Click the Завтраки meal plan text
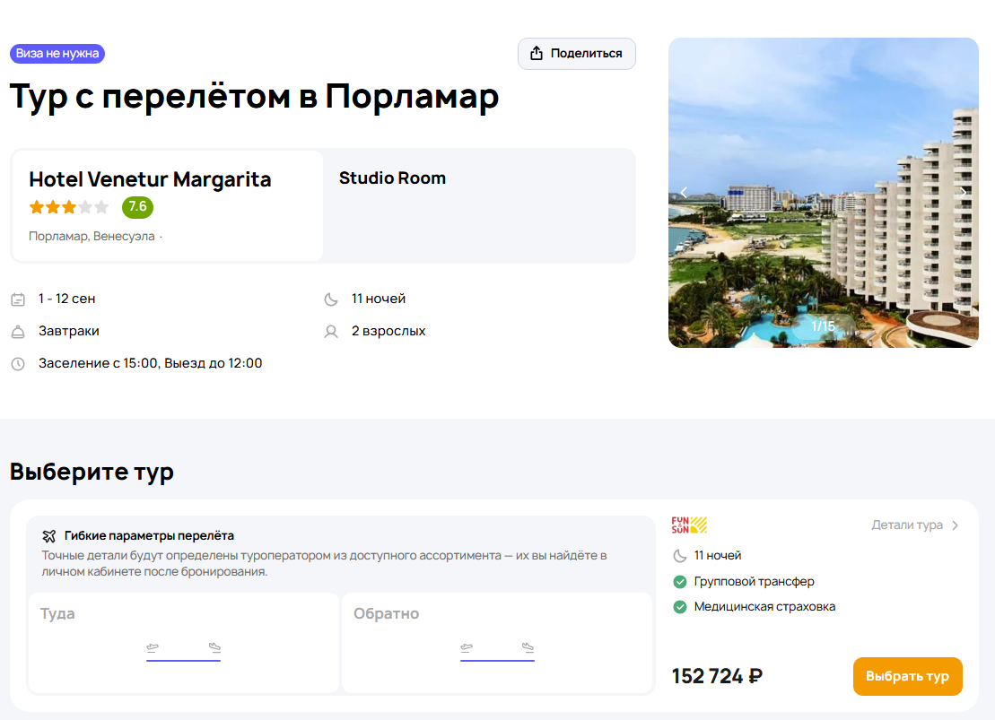The image size is (995, 720). click(68, 331)
